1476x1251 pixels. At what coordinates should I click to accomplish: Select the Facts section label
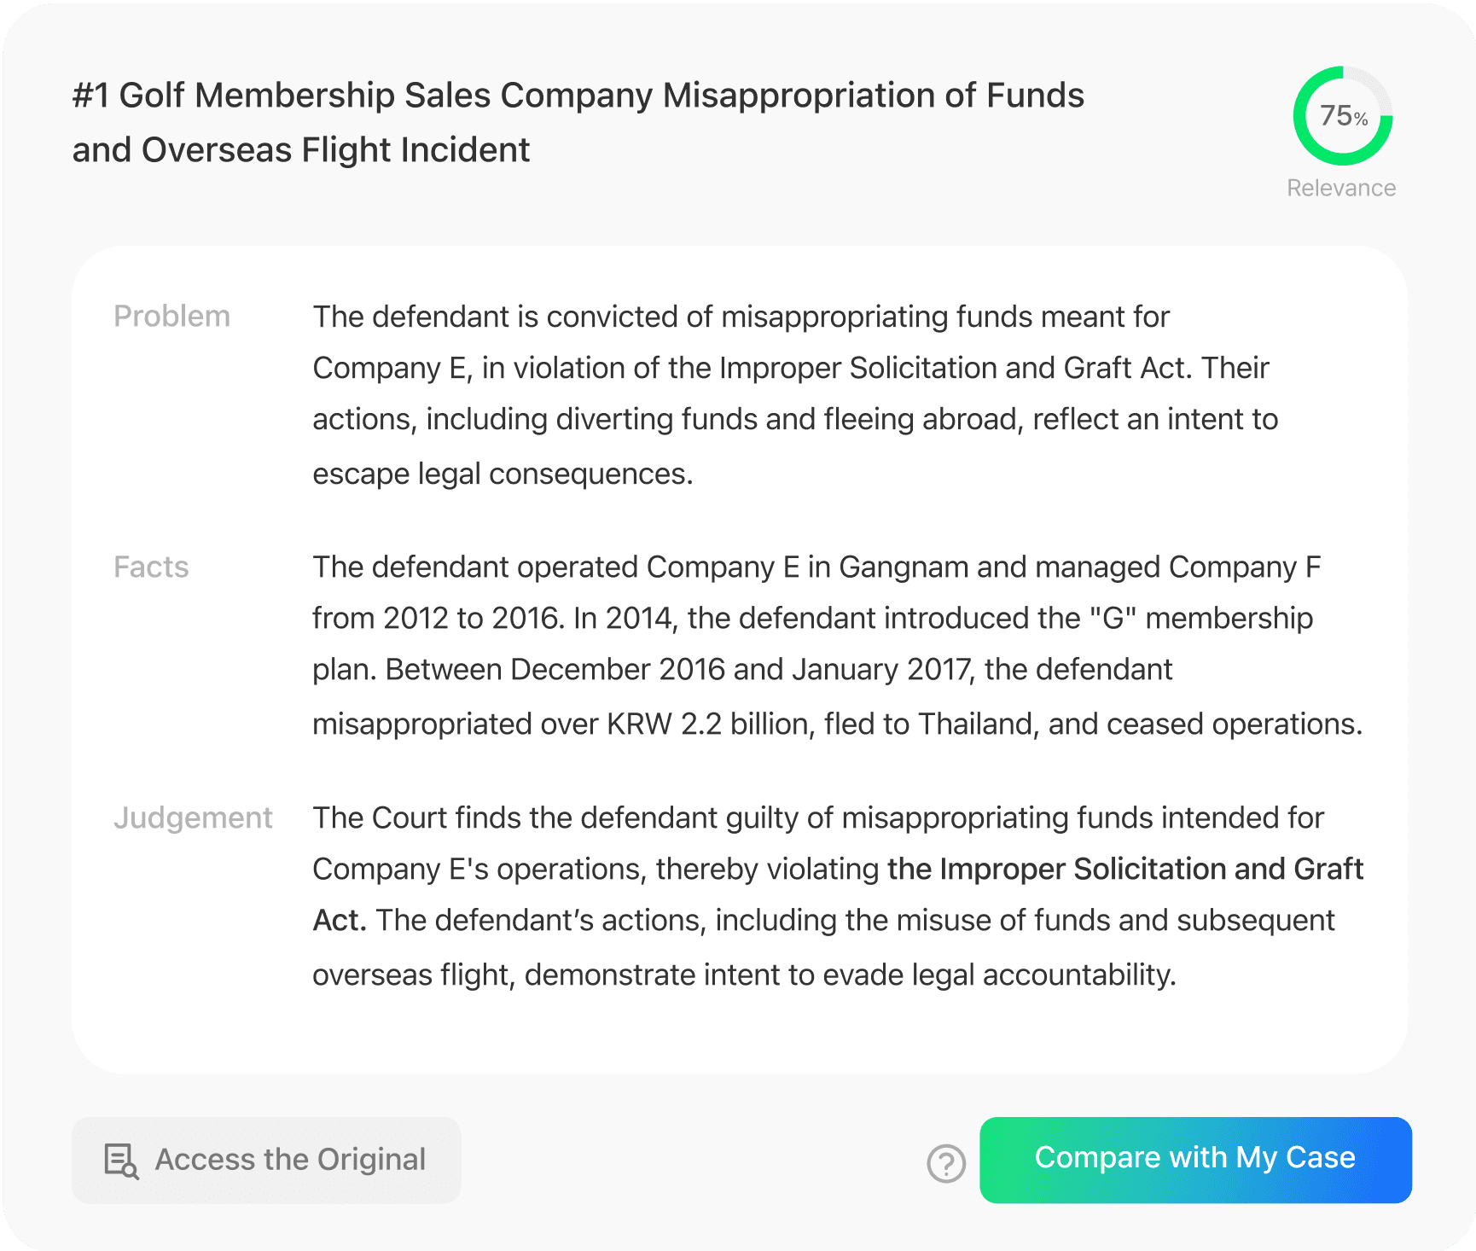tap(151, 567)
